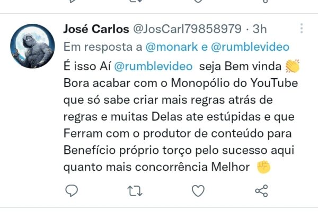318x212 pixels.
Task: Open the 3h timestamp permalink
Action: click(259, 28)
